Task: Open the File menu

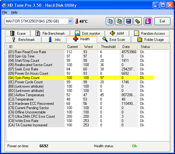Action: [x=5, y=12]
